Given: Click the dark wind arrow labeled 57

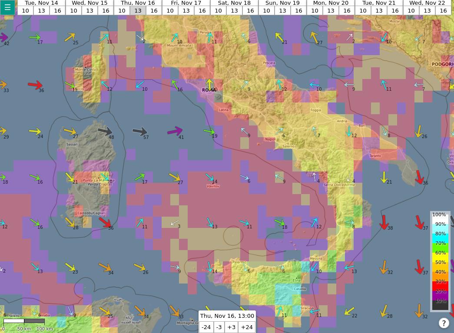Looking at the screenshot, I should point(140,132).
